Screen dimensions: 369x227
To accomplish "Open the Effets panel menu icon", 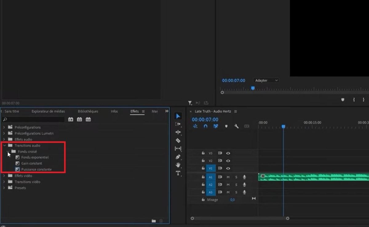I will 143,111.
